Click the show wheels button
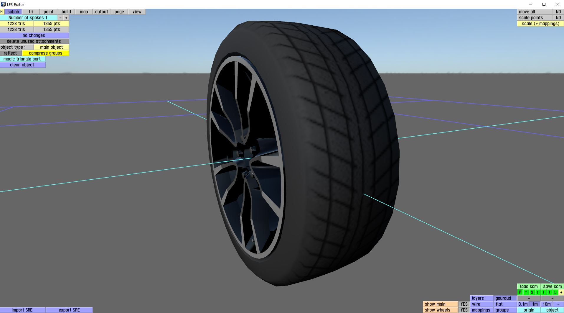Screen dimensions: 564x313 coord(441,310)
